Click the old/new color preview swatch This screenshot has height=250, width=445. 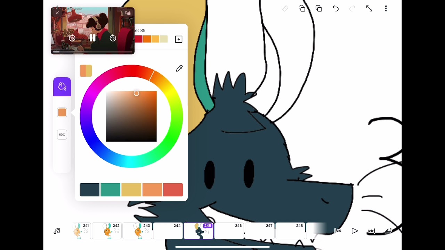(x=86, y=71)
